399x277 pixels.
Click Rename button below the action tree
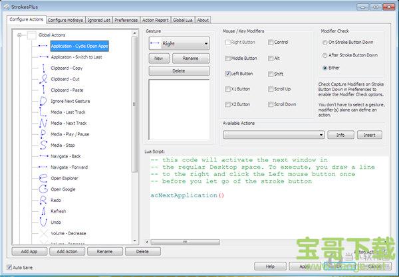pyautogui.click(x=105, y=252)
